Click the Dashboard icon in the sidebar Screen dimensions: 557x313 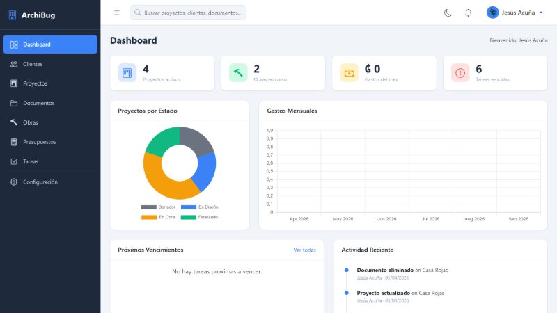14,45
